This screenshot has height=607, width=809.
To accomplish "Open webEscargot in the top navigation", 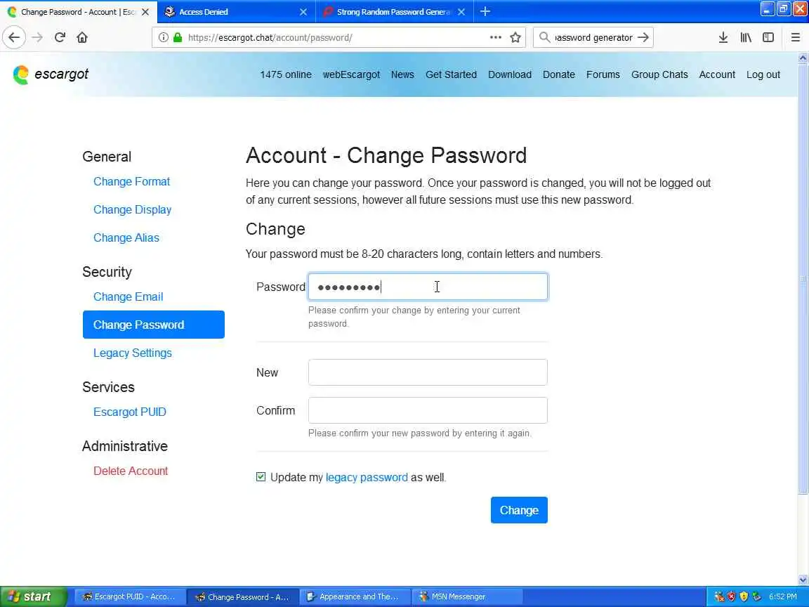I will click(351, 74).
